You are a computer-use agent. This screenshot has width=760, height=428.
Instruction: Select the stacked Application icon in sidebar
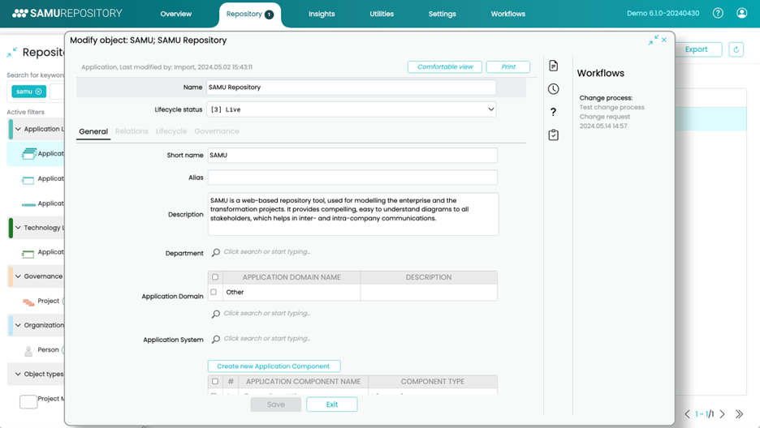28,154
